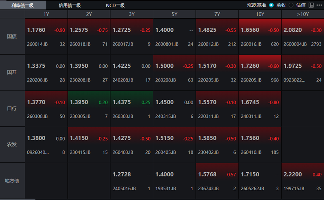The image size is (324, 200).
Task: Open bond 2600801.IB in 国债 5Y
Action: pos(167,44)
